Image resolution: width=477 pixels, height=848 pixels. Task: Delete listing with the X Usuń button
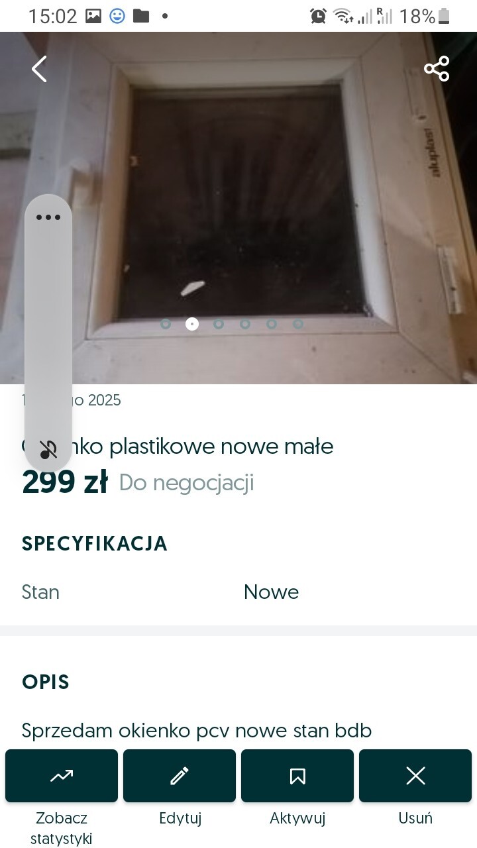415,776
